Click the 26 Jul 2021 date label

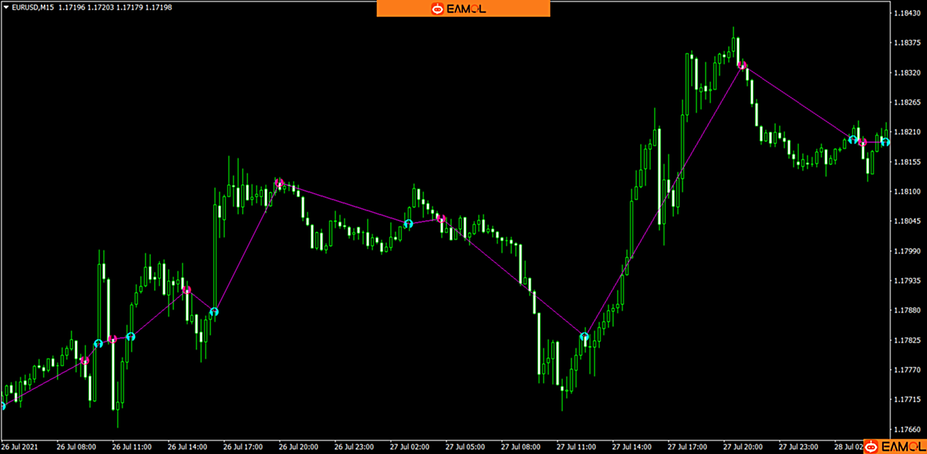pos(20,447)
